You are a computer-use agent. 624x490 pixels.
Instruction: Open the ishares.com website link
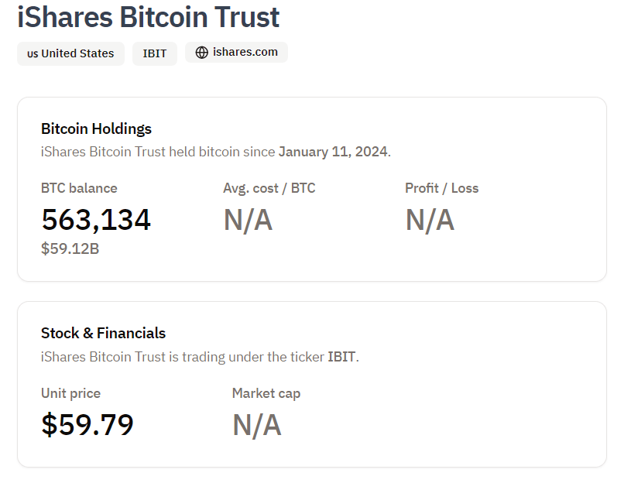pos(236,52)
